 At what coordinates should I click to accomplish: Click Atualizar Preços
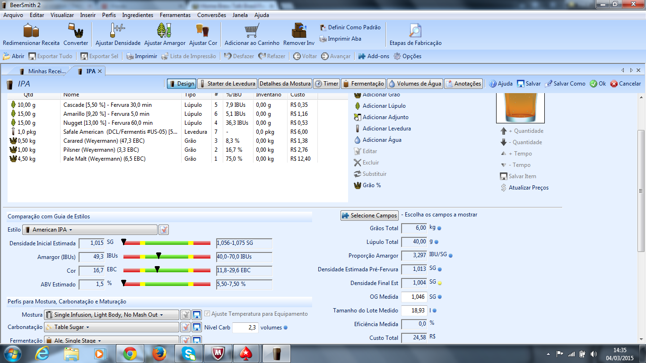[x=524, y=188]
